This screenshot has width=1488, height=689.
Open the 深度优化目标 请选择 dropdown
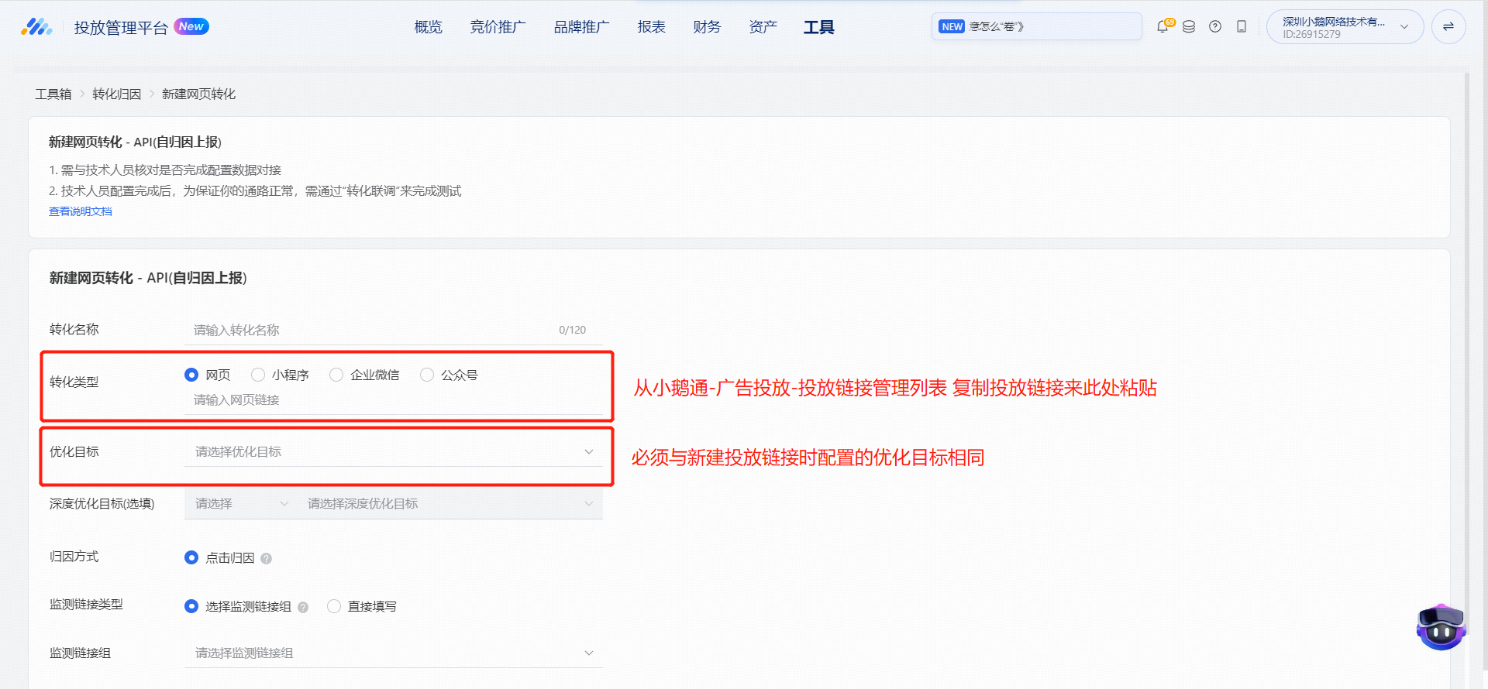click(x=241, y=504)
